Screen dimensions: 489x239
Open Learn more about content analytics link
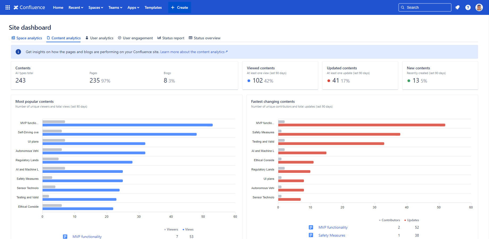coord(194,52)
